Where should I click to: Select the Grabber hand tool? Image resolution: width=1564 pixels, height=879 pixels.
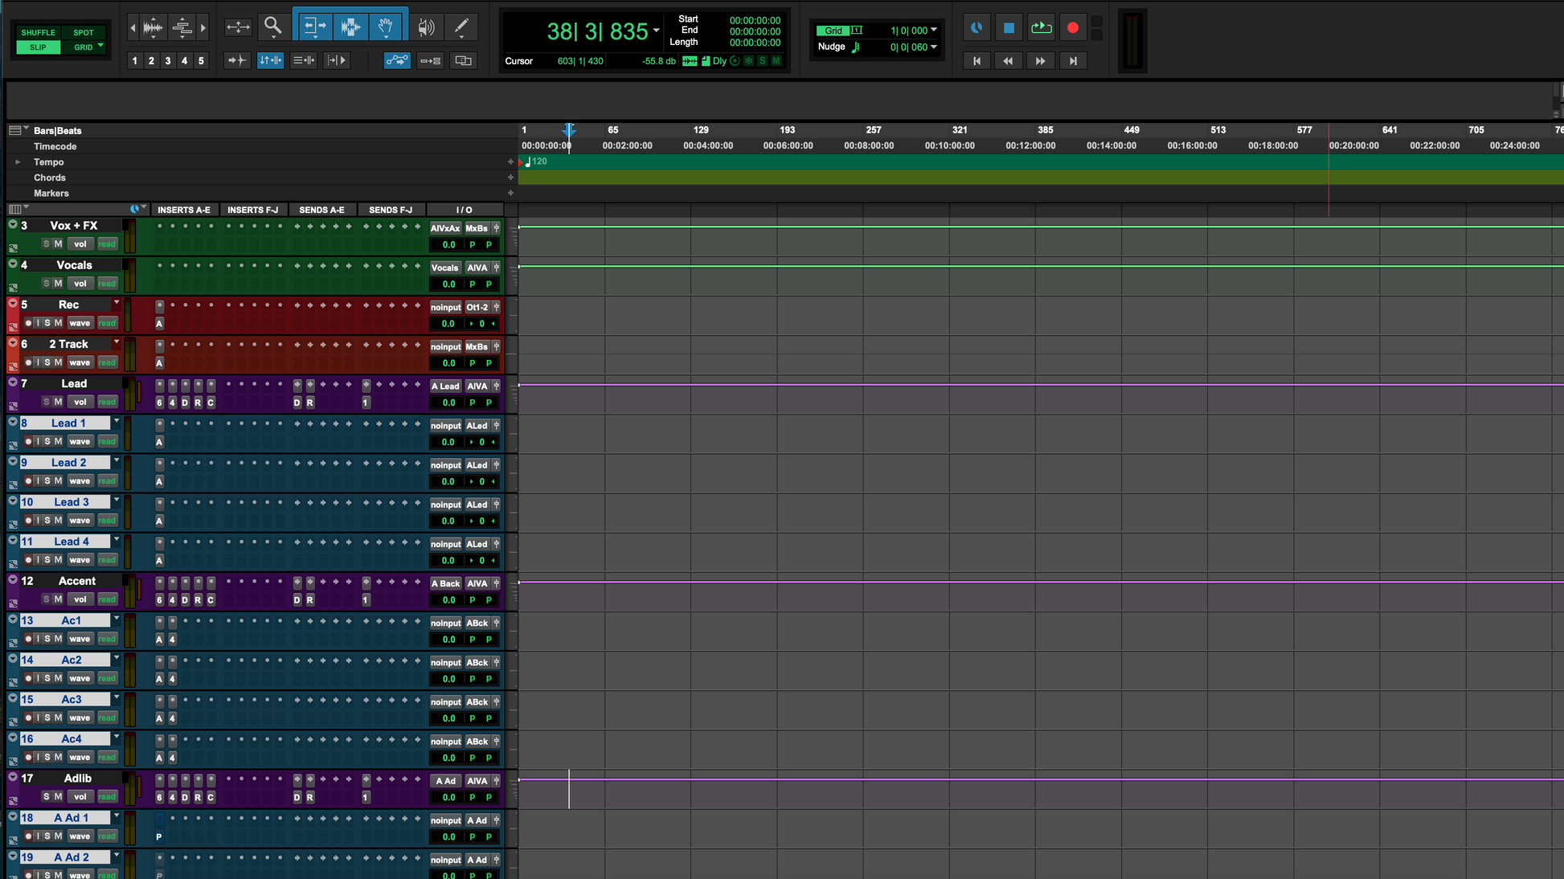(x=386, y=27)
